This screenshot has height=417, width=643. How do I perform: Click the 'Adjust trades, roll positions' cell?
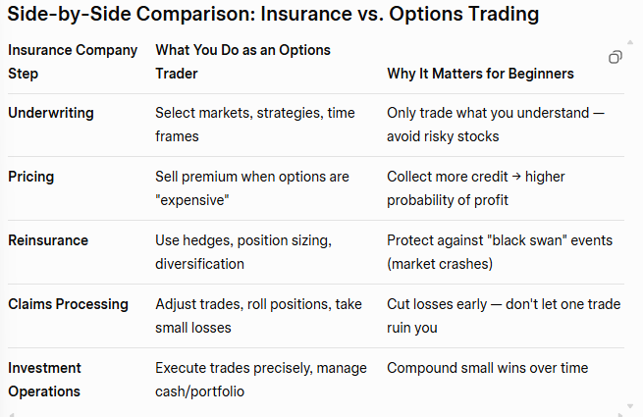(258, 316)
